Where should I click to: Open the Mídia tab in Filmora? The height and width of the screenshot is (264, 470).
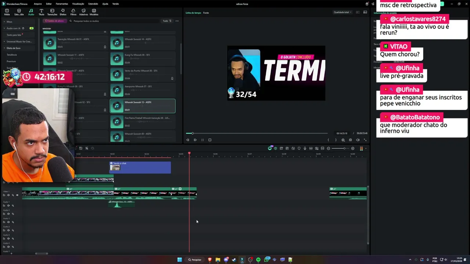click(x=7, y=12)
